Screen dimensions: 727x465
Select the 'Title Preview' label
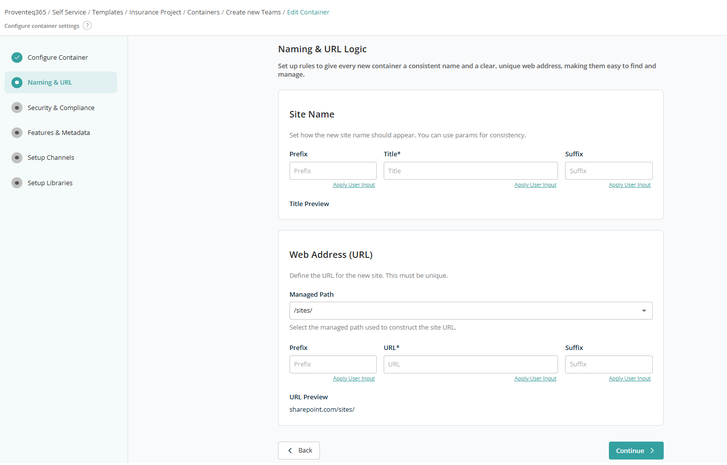tap(309, 204)
